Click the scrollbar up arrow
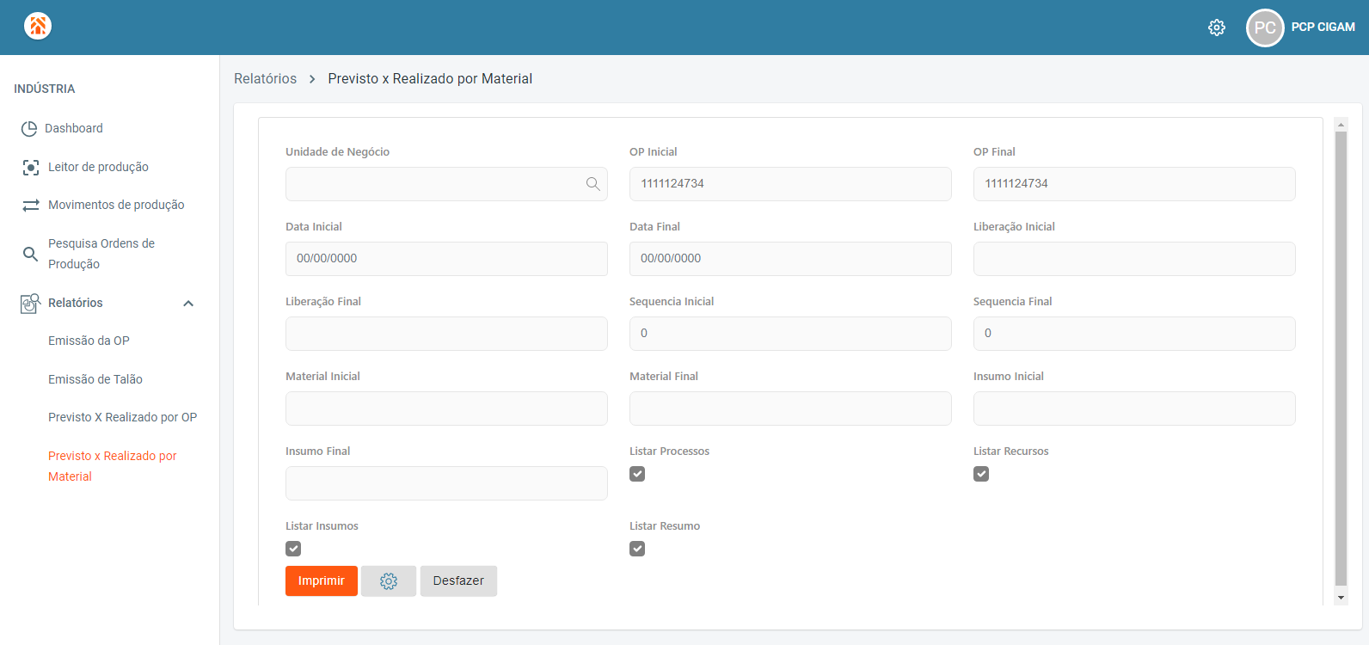 click(x=1341, y=125)
